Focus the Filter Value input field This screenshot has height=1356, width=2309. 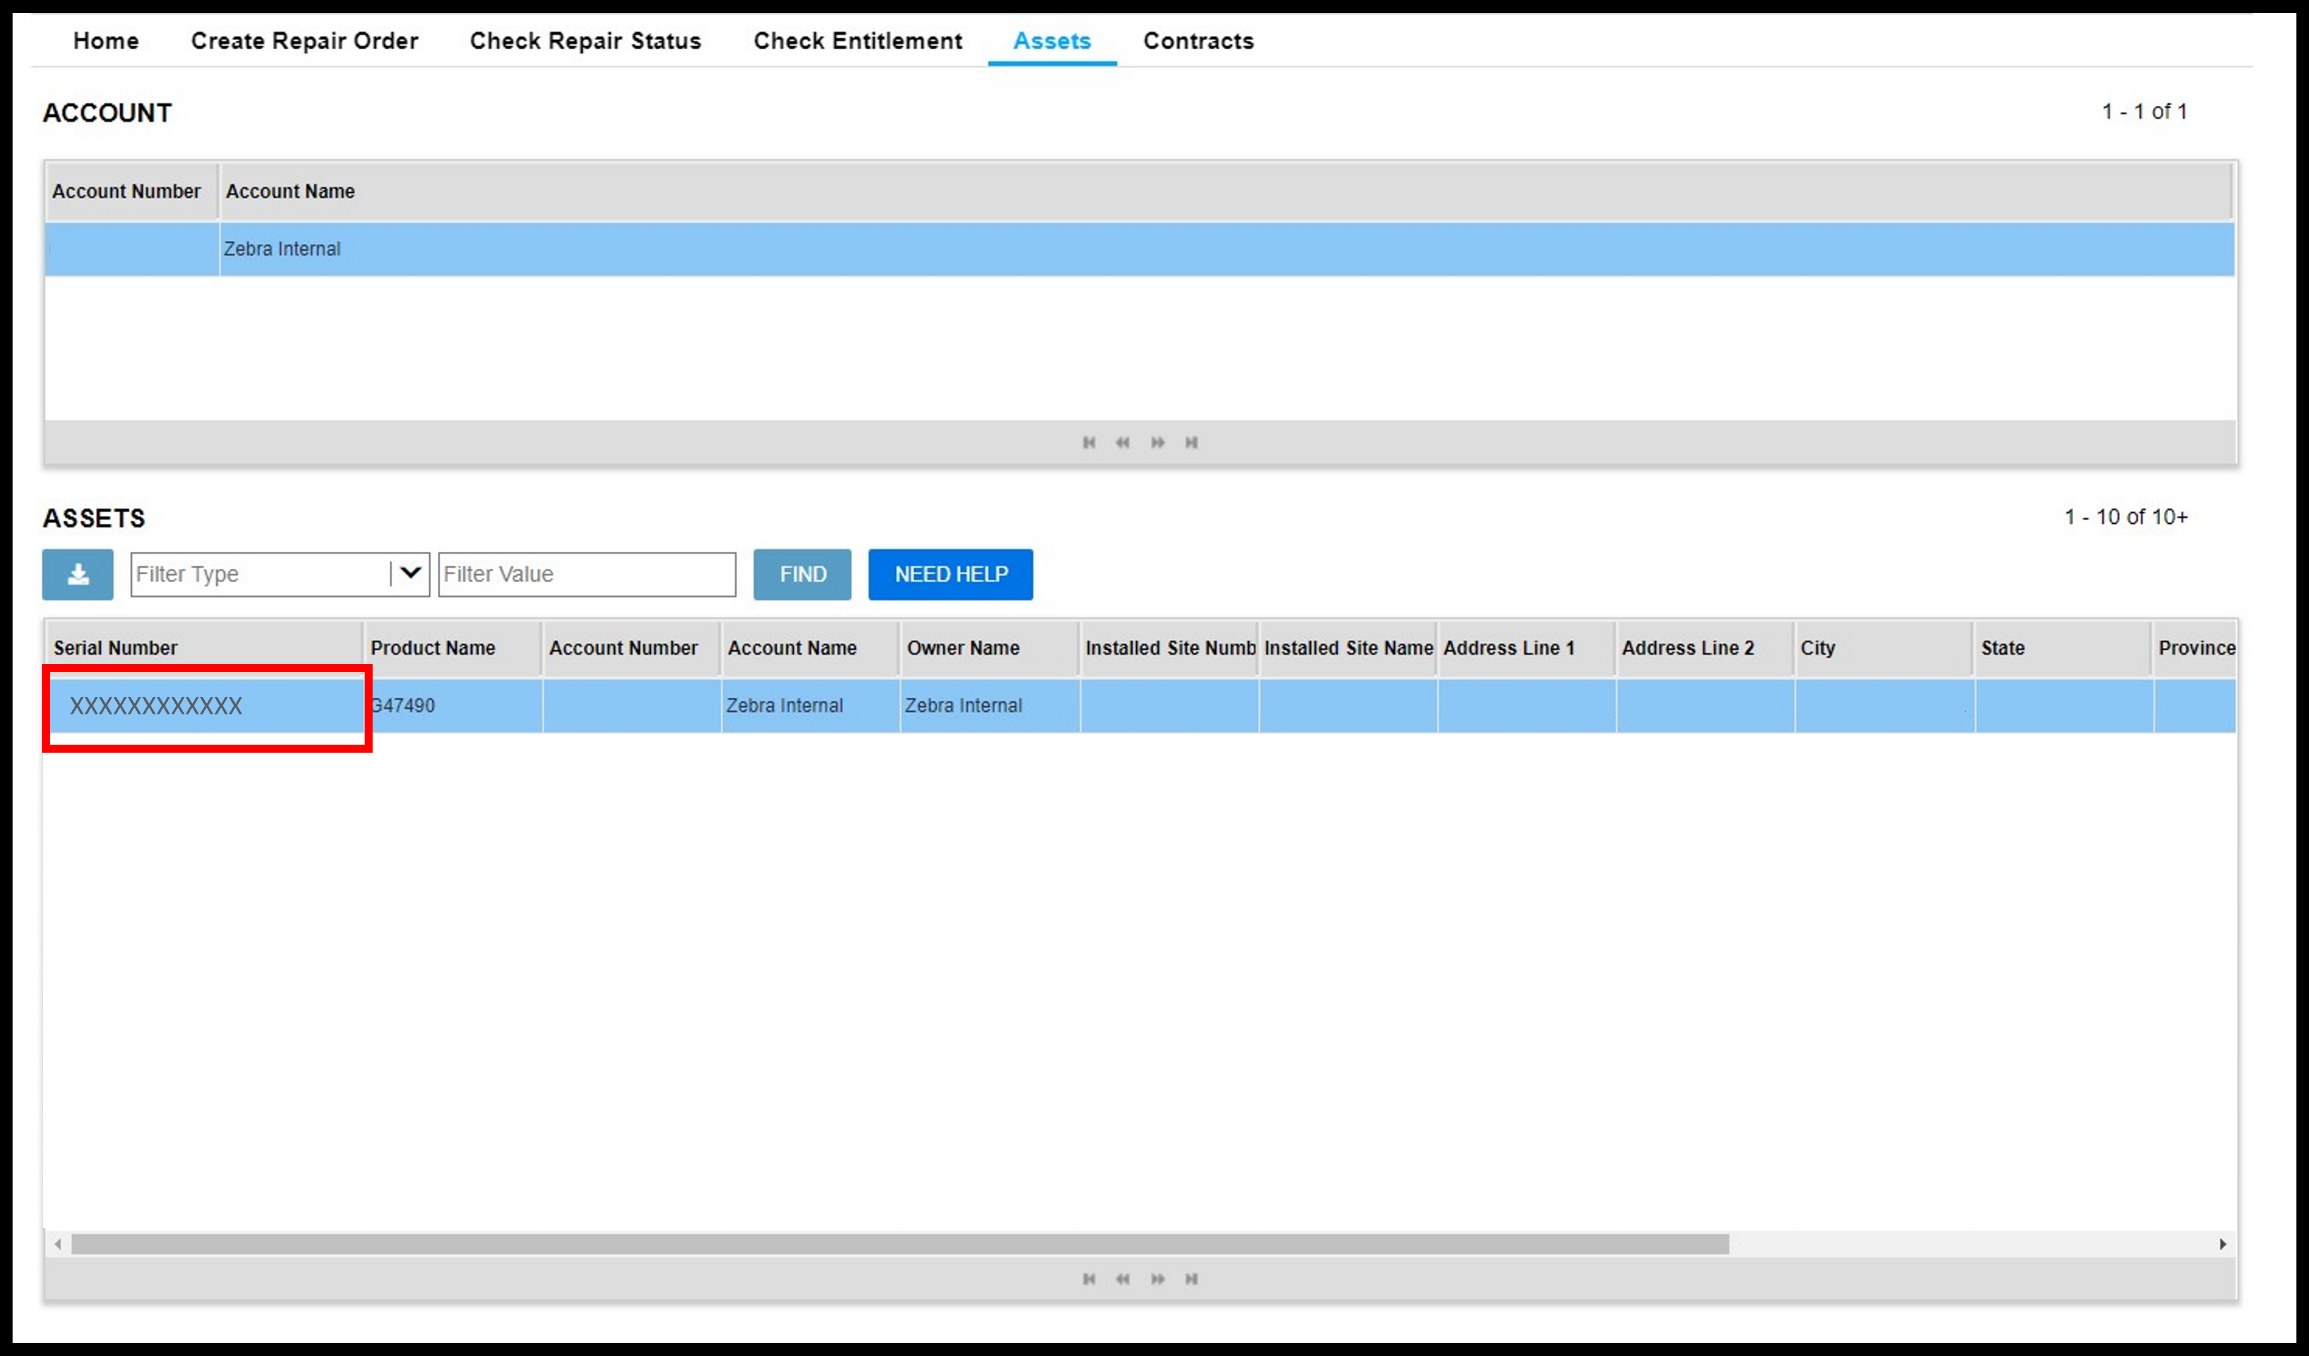(x=587, y=575)
